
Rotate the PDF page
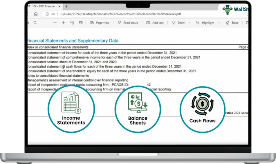click(72, 23)
